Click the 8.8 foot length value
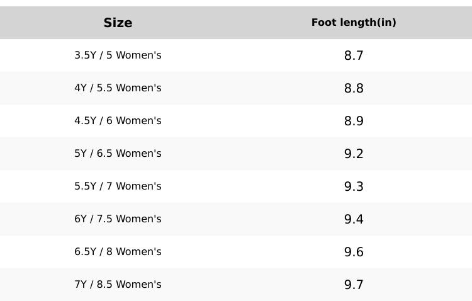 [x=354, y=88]
